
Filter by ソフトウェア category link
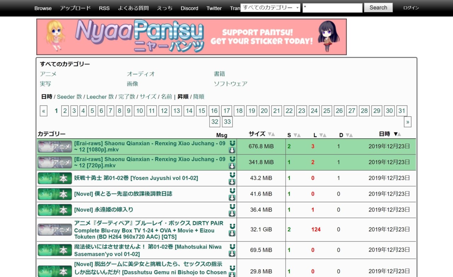click(x=231, y=84)
